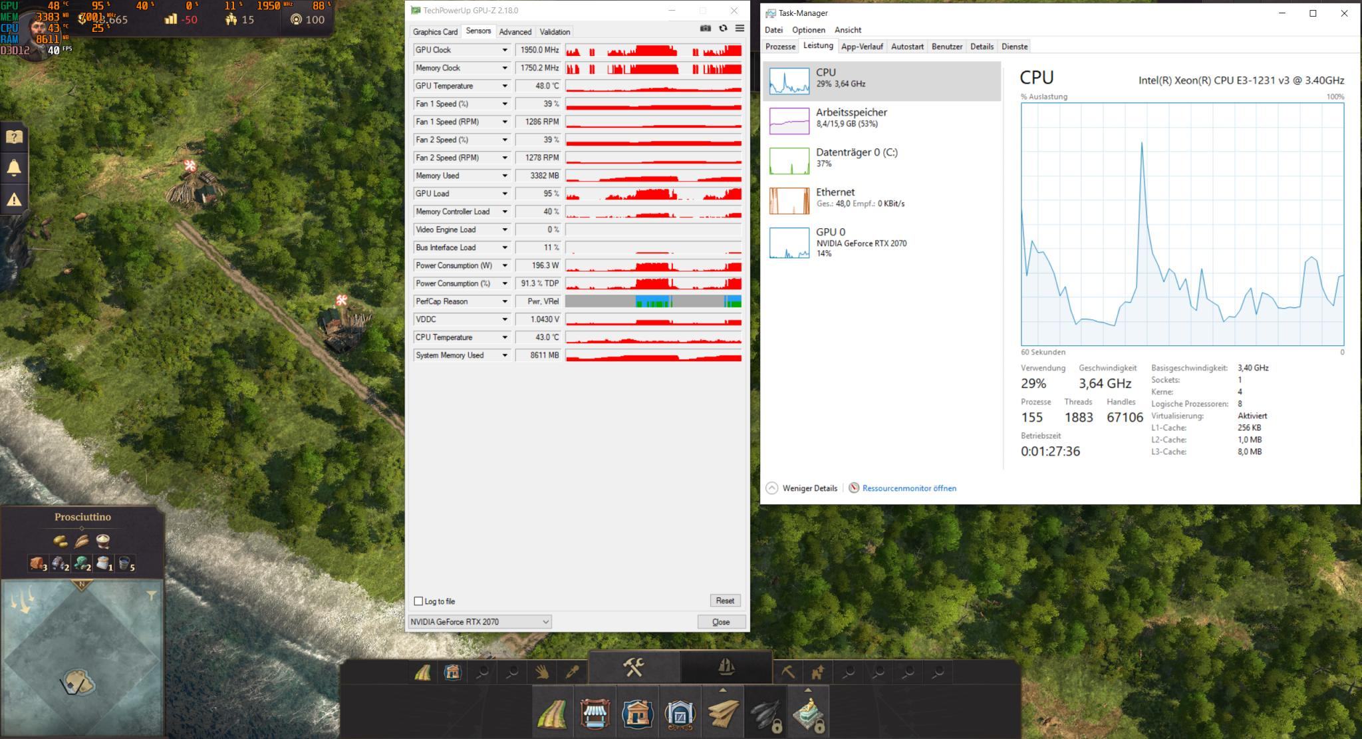Open the GPU-Z hamburger menu

pos(740,29)
